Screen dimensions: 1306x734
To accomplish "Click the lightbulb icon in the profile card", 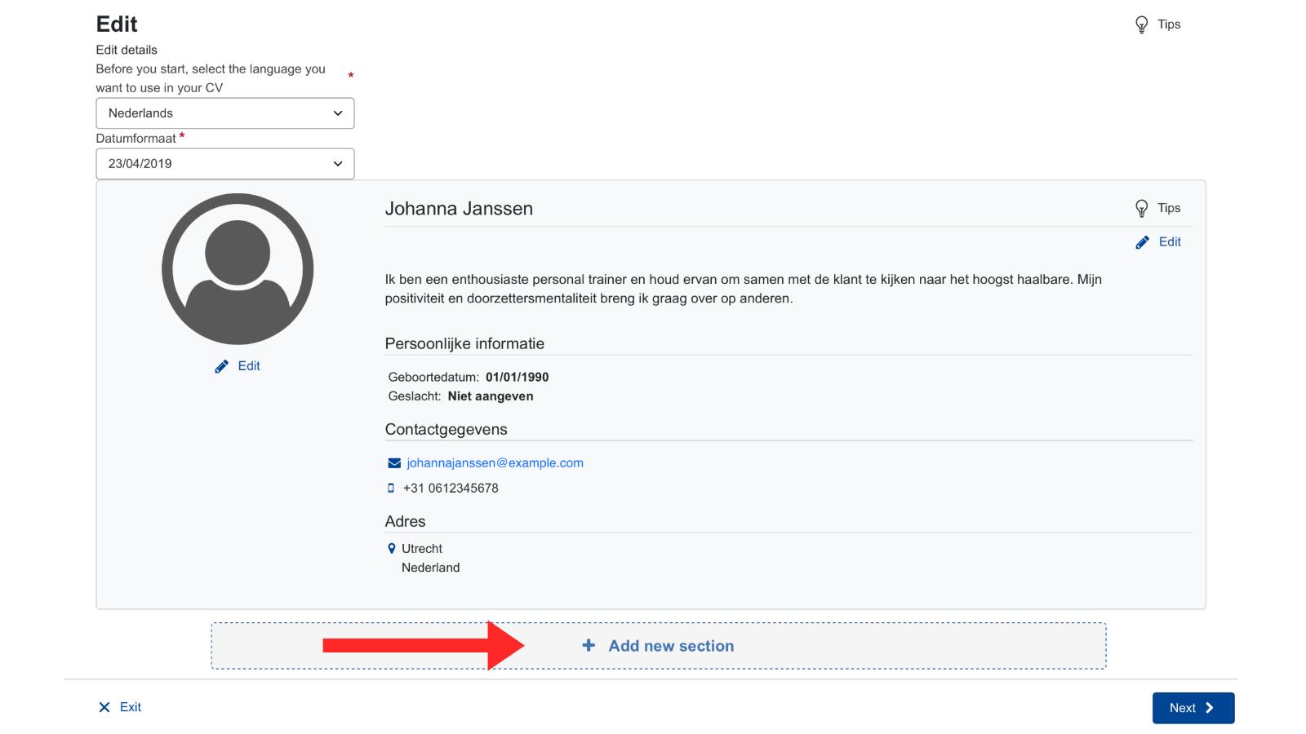I will point(1141,209).
